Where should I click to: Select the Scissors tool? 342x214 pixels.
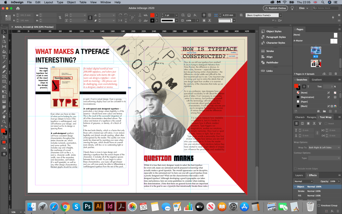click(x=4, y=87)
